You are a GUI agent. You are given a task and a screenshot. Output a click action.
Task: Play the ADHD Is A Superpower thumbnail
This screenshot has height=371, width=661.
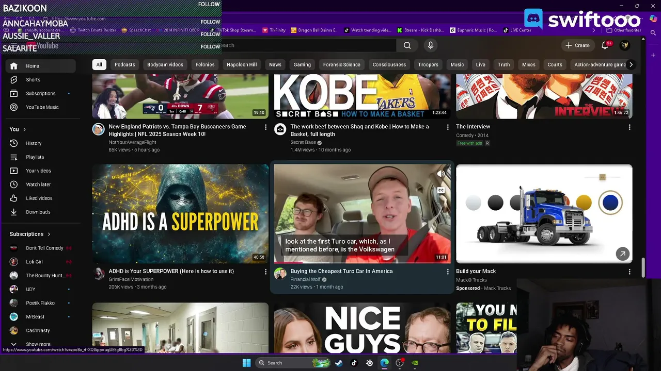tap(180, 214)
